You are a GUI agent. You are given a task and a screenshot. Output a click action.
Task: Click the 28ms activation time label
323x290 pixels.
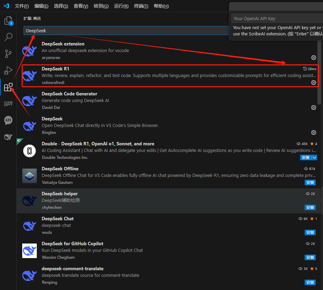click(309, 69)
